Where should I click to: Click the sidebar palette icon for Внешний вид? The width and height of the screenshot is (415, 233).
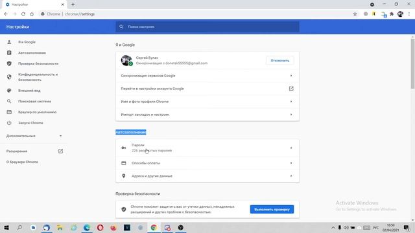click(9, 91)
